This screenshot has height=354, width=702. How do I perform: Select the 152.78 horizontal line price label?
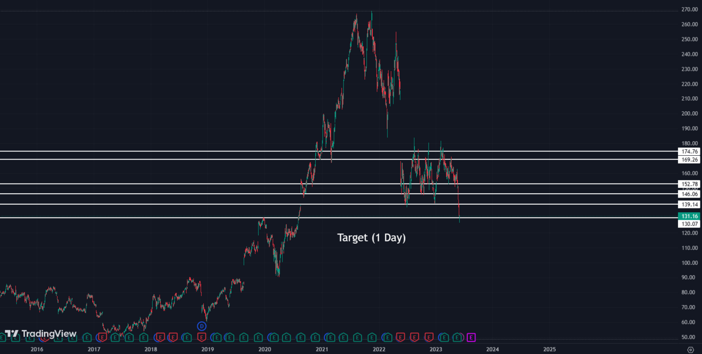click(688, 184)
